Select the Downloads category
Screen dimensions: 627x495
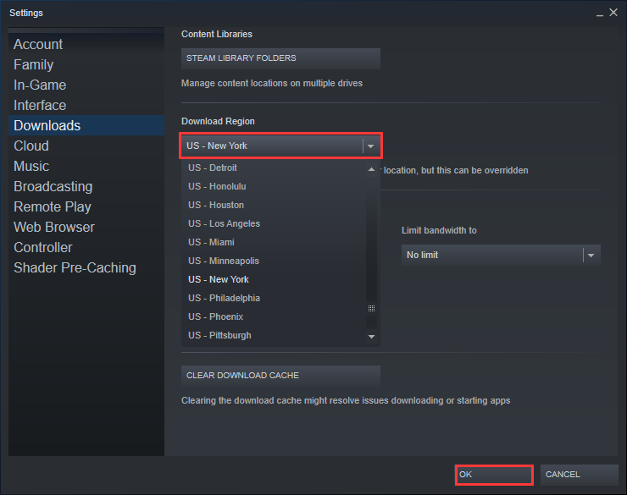86,125
